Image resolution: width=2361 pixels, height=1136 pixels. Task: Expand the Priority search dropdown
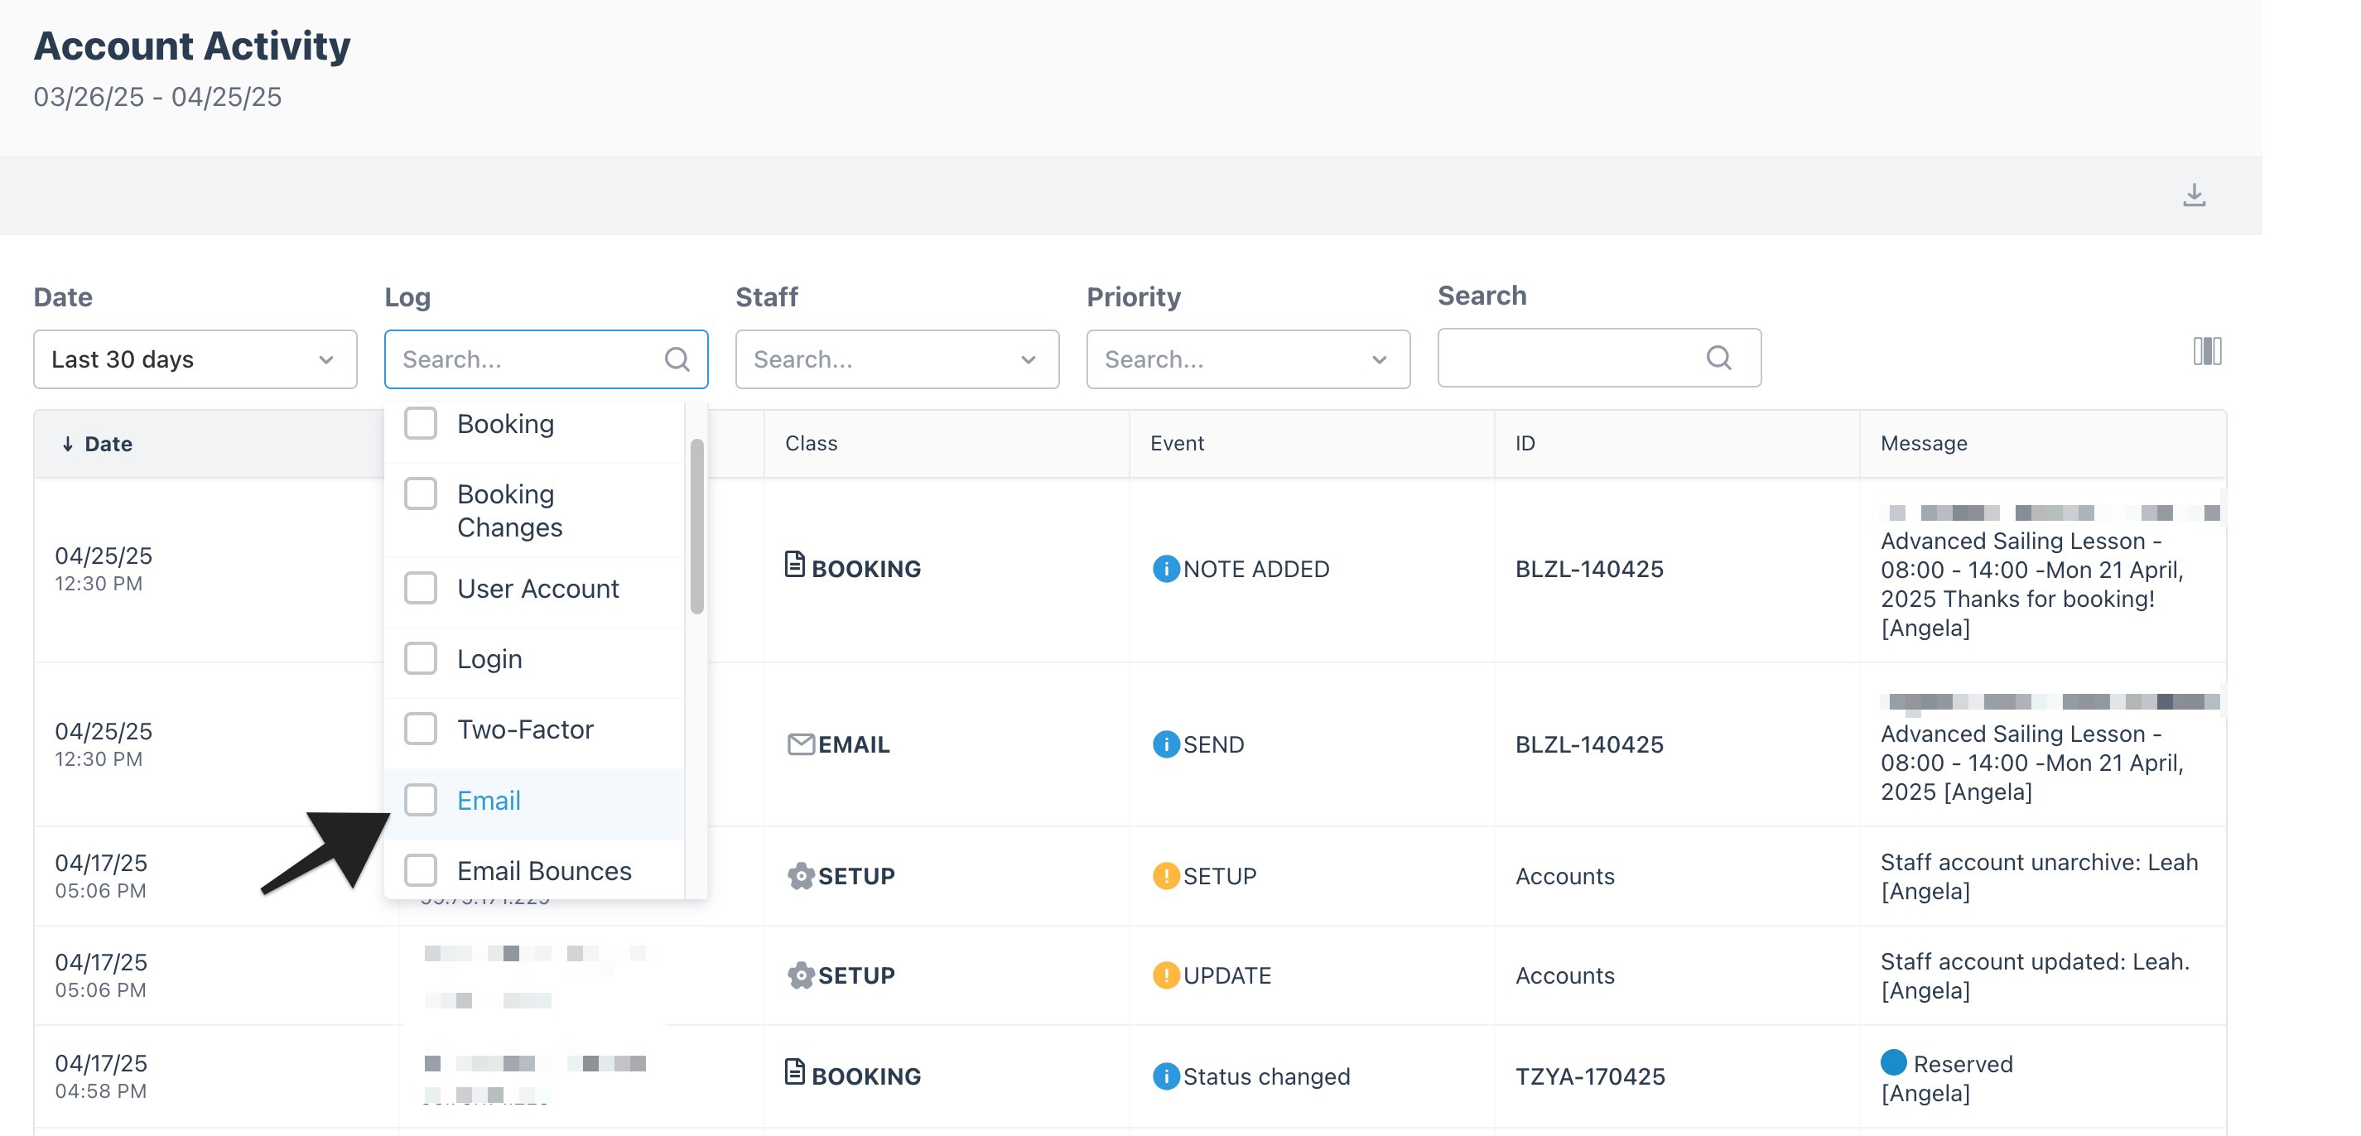(1247, 359)
